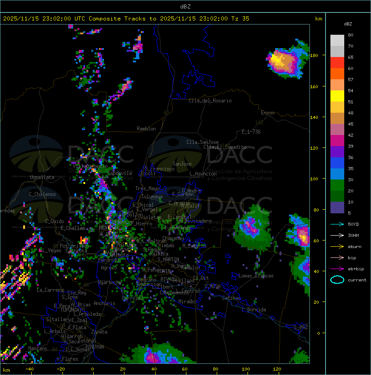
Task: Click the La_Carrera map label
Action: 50,290
